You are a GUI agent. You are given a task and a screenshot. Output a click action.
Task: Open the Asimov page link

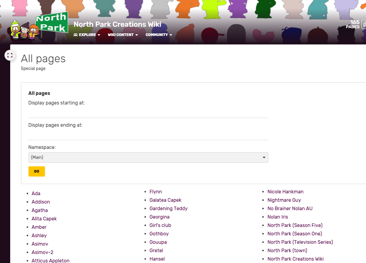(x=40, y=244)
